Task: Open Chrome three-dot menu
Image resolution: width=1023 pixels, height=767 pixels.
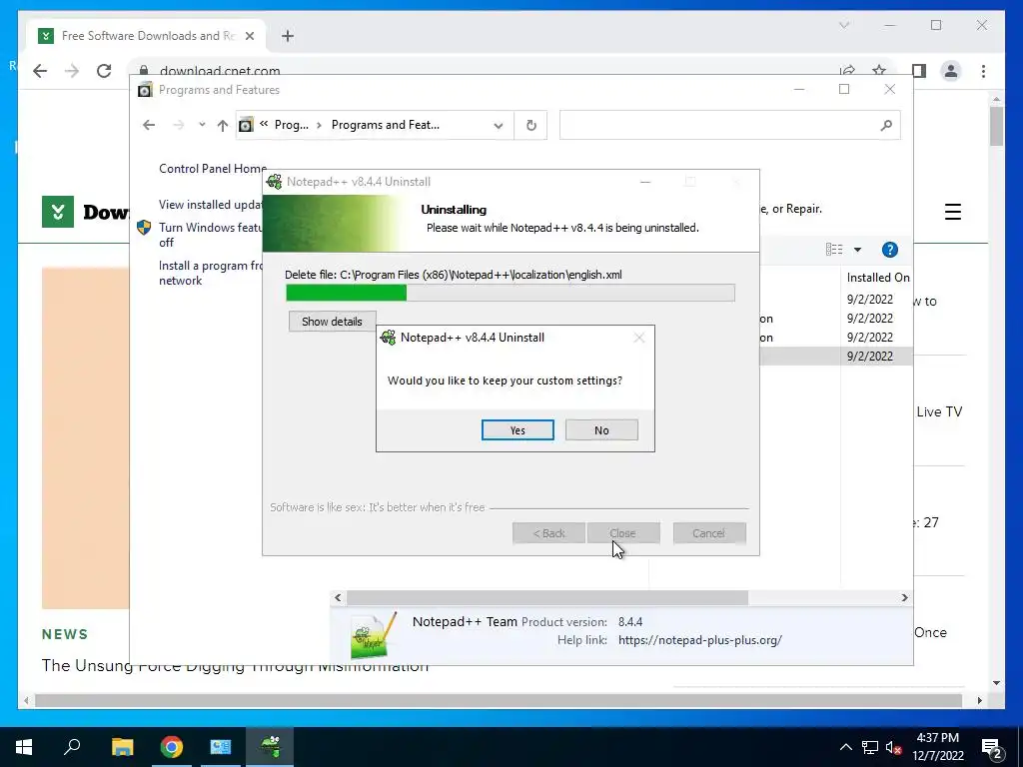Action: pos(983,71)
